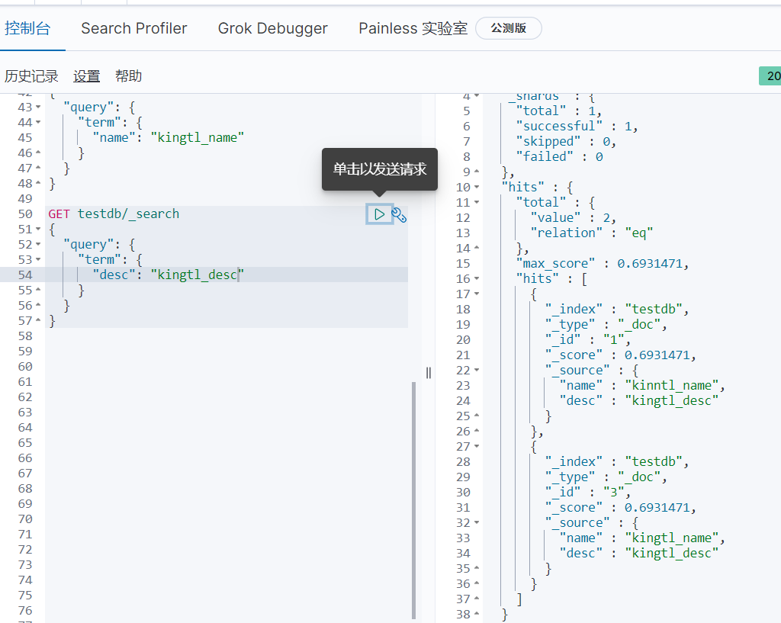The image size is (781, 623).
Task: Switch to the Search Profiler tab
Action: point(134,29)
